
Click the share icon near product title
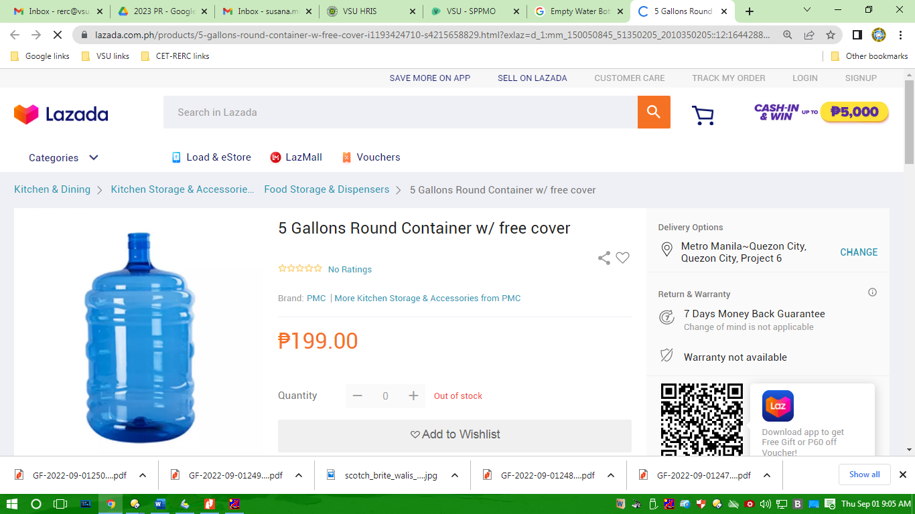click(x=604, y=258)
